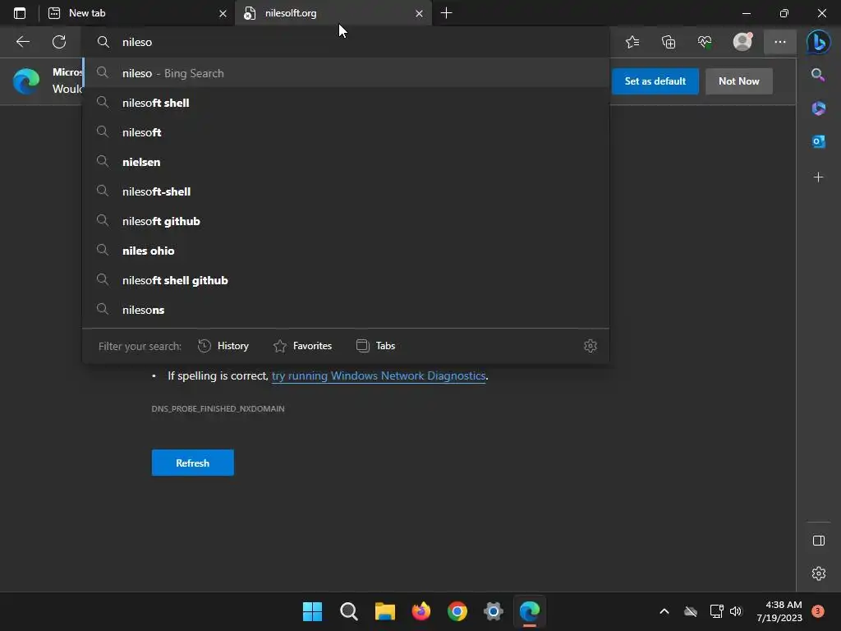This screenshot has height=631, width=841.
Task: Add a site to sidebar plus icon
Action: pos(819,177)
